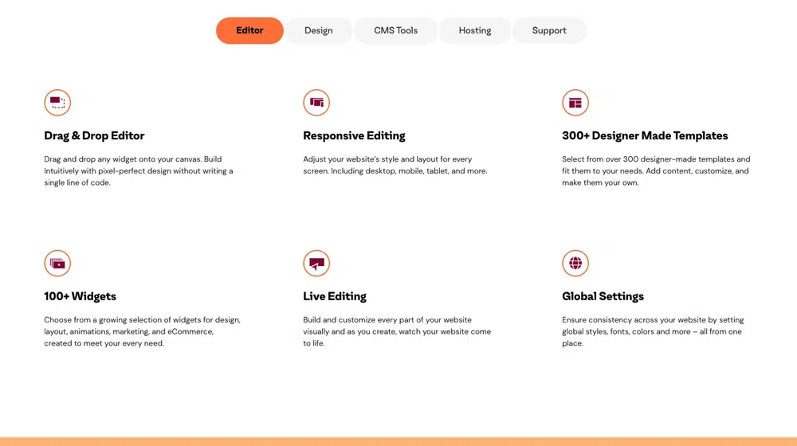Click the Global Settings globe icon
This screenshot has width=797, height=446.
(575, 263)
